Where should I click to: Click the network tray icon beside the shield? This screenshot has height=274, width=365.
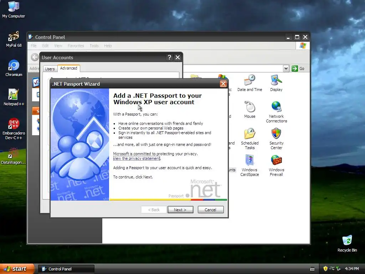point(332,269)
